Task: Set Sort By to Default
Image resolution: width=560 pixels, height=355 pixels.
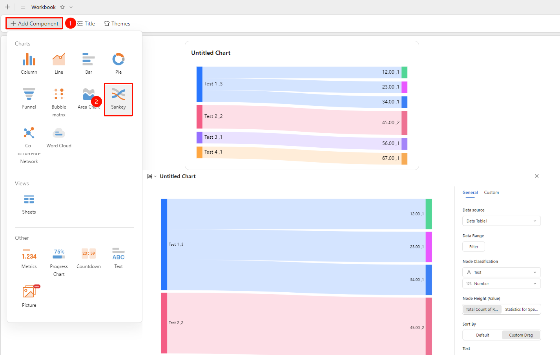Action: pyautogui.click(x=482, y=335)
